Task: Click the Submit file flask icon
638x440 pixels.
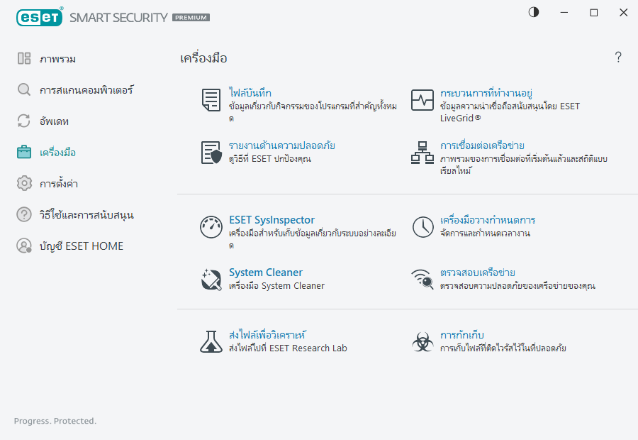Action: coord(211,341)
